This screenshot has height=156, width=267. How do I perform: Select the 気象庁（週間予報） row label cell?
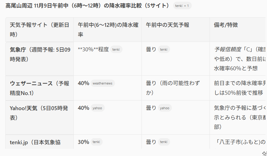40,54
